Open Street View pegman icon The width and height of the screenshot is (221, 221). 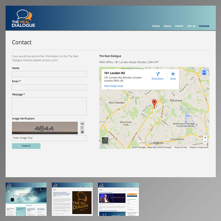[204, 72]
